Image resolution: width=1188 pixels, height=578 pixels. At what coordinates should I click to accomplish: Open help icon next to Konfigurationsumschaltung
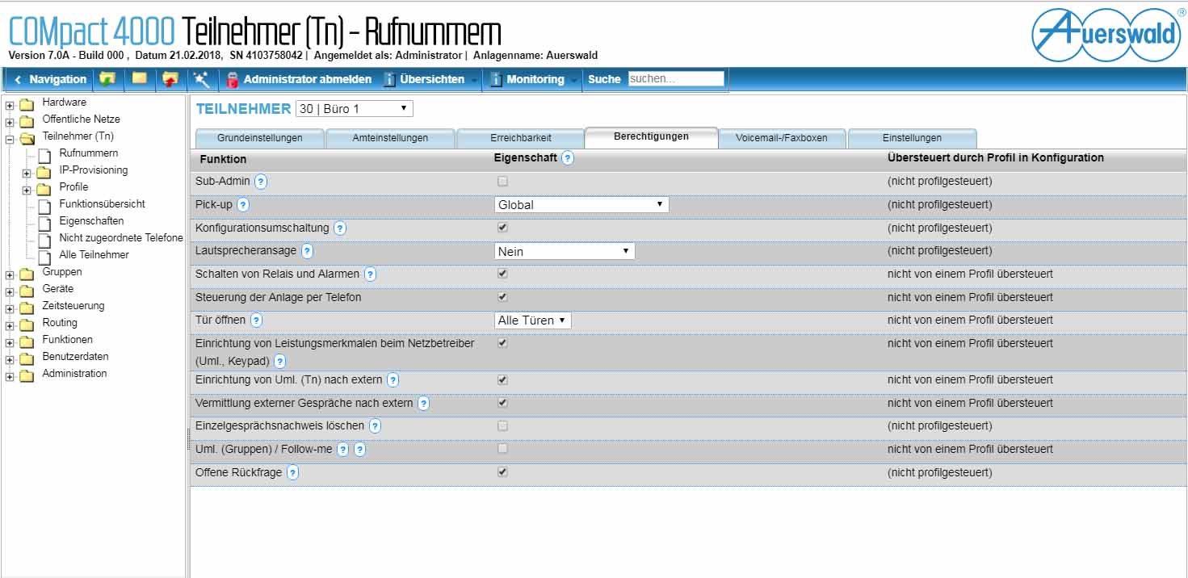pyautogui.click(x=340, y=228)
